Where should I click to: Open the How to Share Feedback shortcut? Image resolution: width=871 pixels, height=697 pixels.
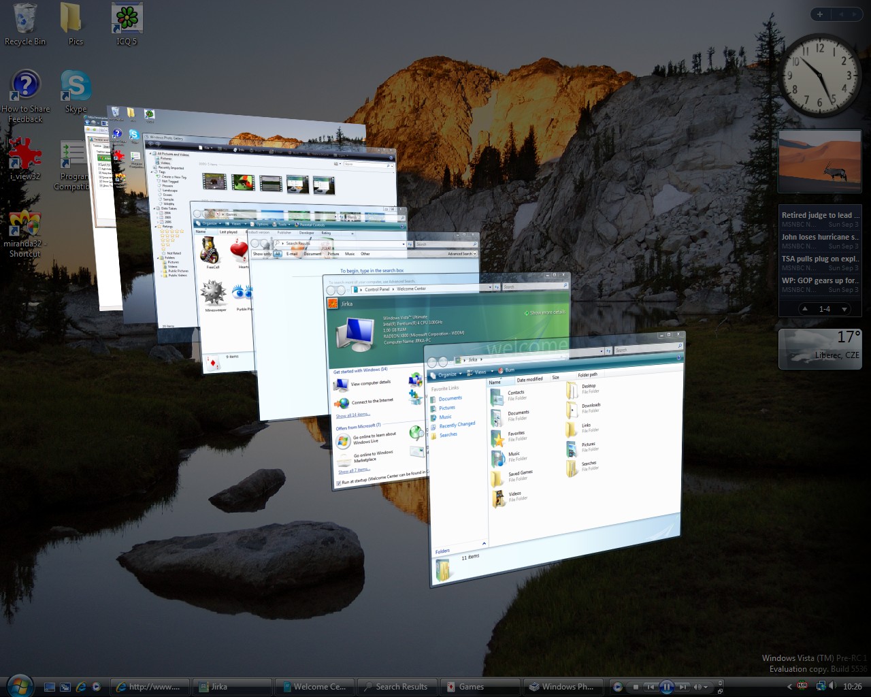[26, 95]
